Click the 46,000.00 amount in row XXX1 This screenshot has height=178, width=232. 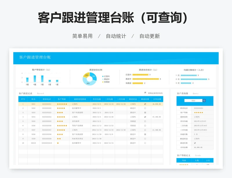click(x=157, y=104)
